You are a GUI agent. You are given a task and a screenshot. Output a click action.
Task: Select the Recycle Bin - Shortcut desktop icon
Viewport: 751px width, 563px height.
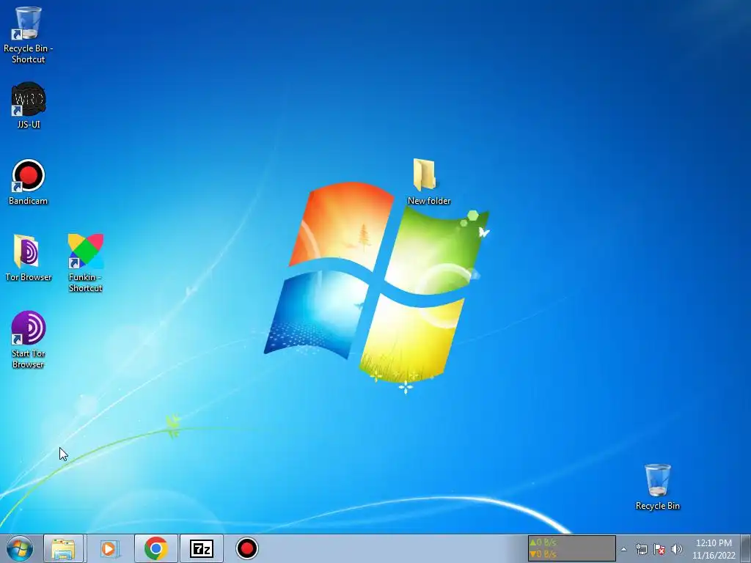[x=29, y=35]
